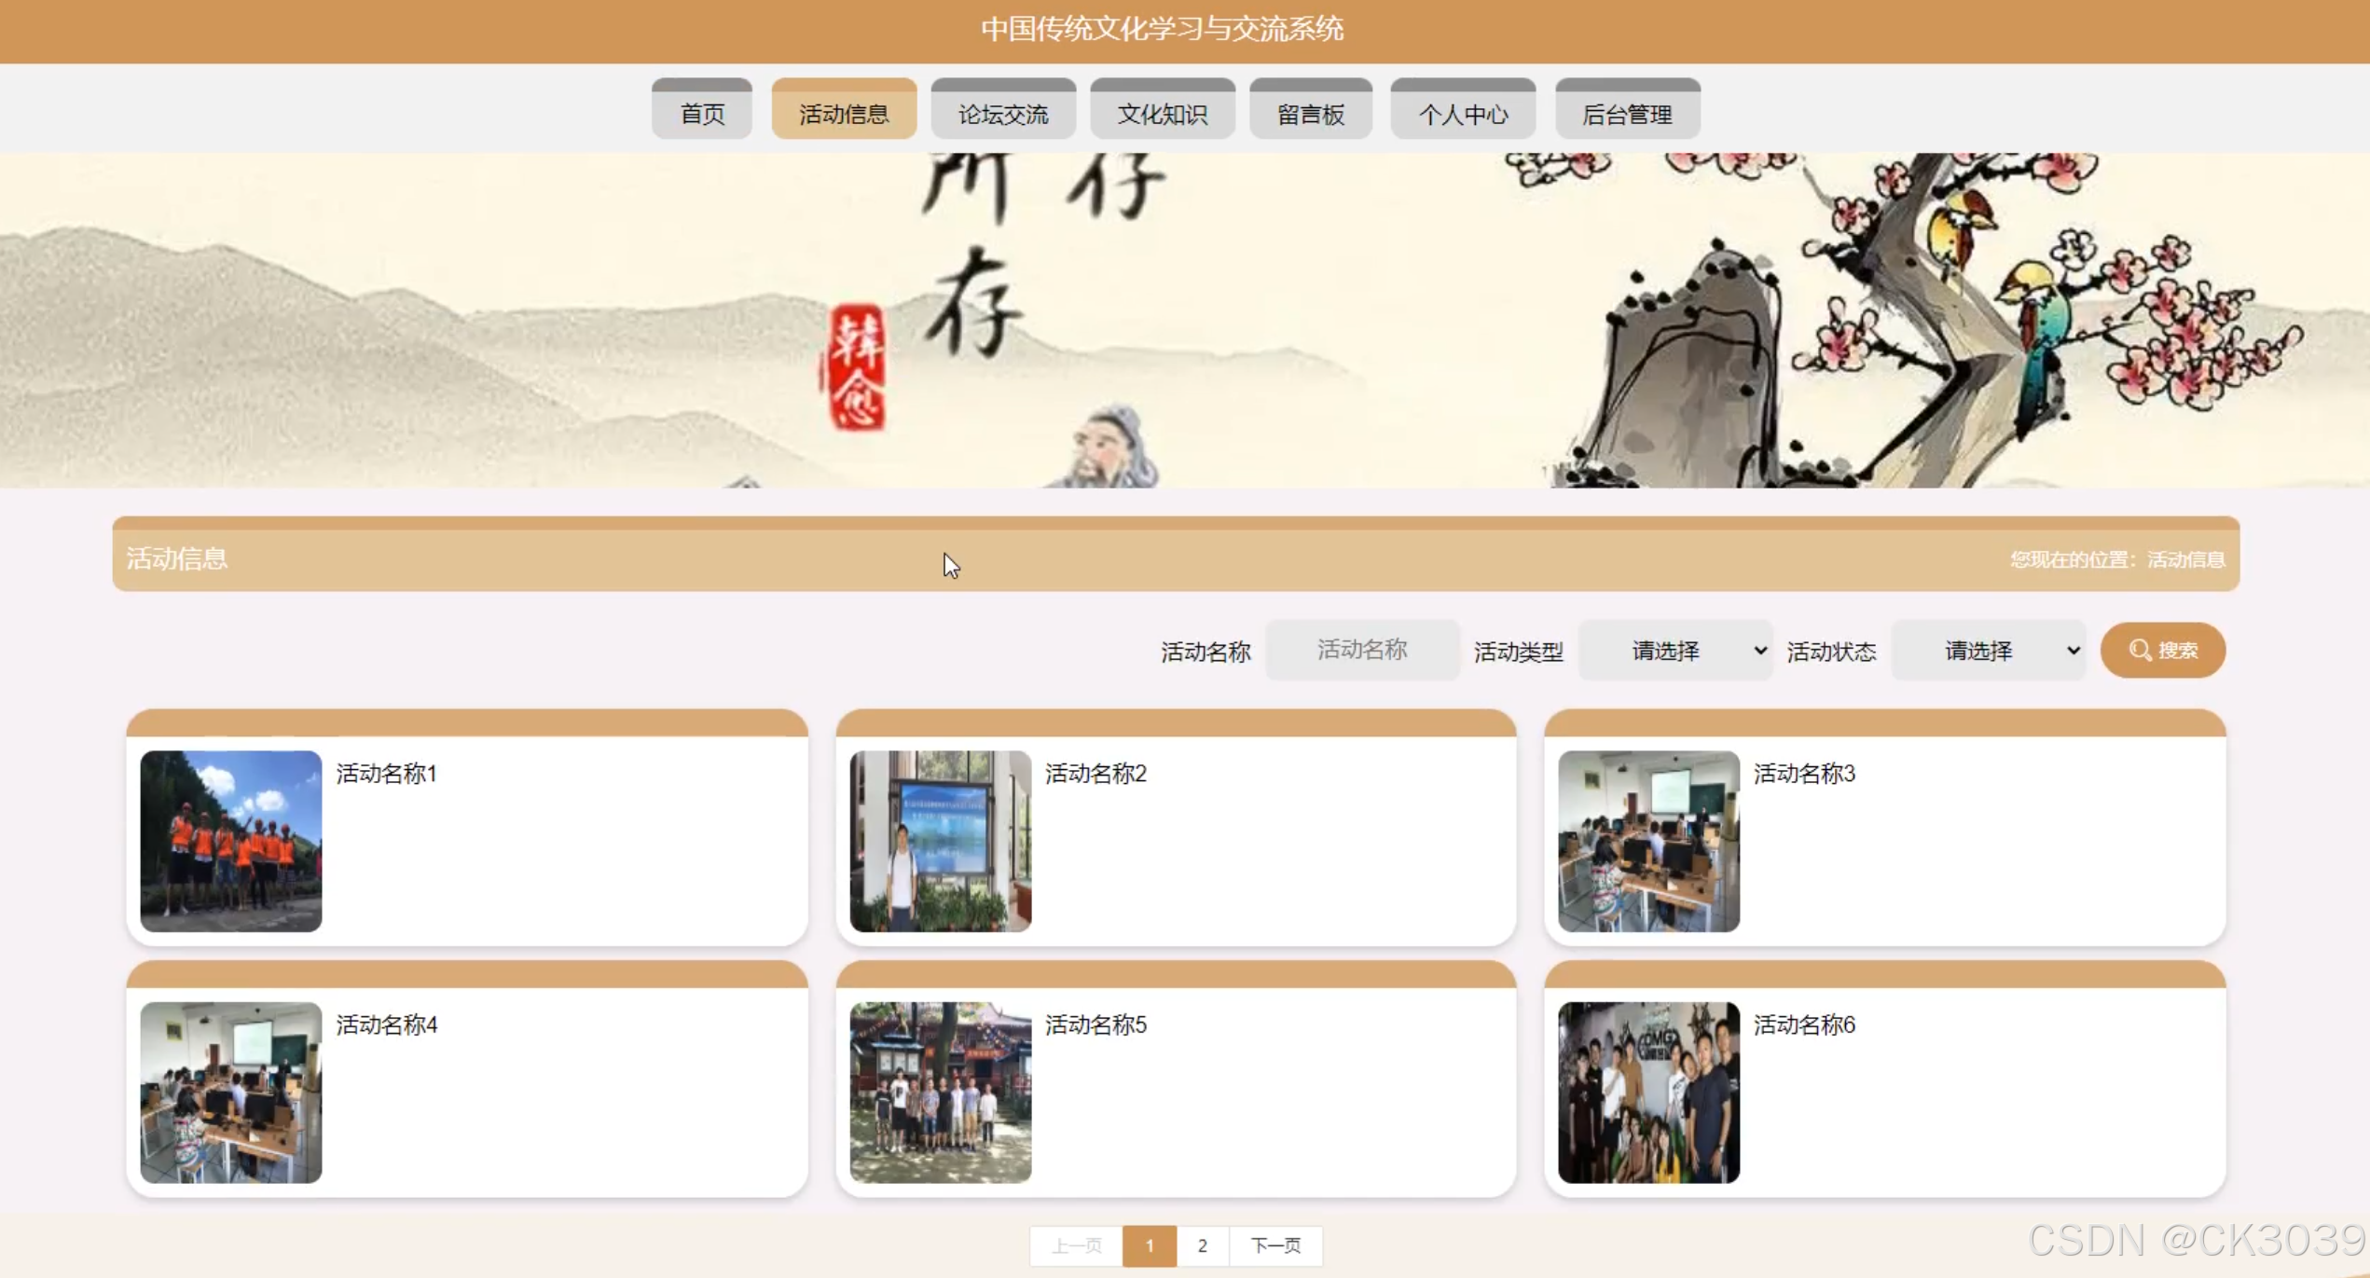Image resolution: width=2370 pixels, height=1278 pixels.
Task: Navigate to 个人中心
Action: point(1463,114)
